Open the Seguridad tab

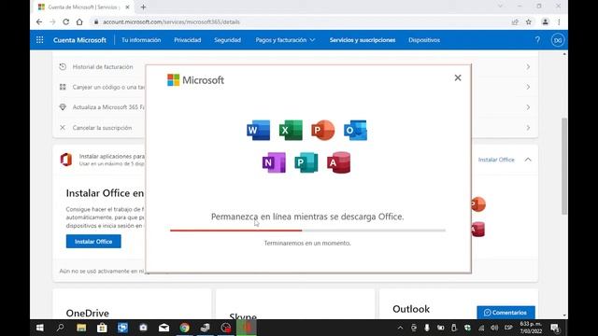(227, 40)
